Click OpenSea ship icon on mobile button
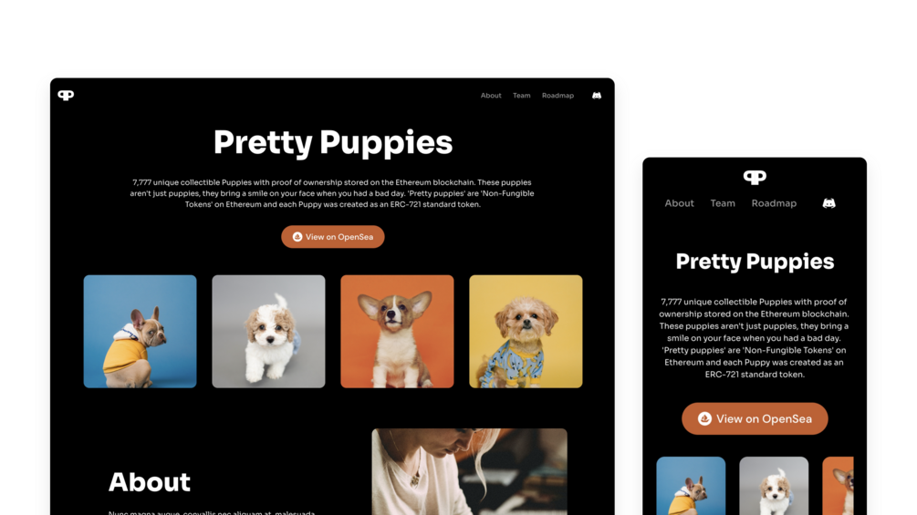The image size is (917, 515). click(x=704, y=418)
